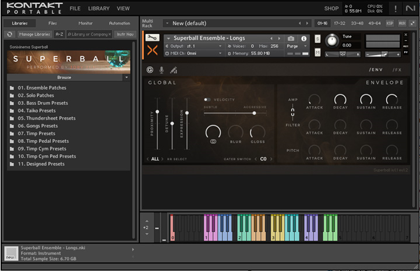Expand the Browse dropdown arrow

[x=126, y=77]
